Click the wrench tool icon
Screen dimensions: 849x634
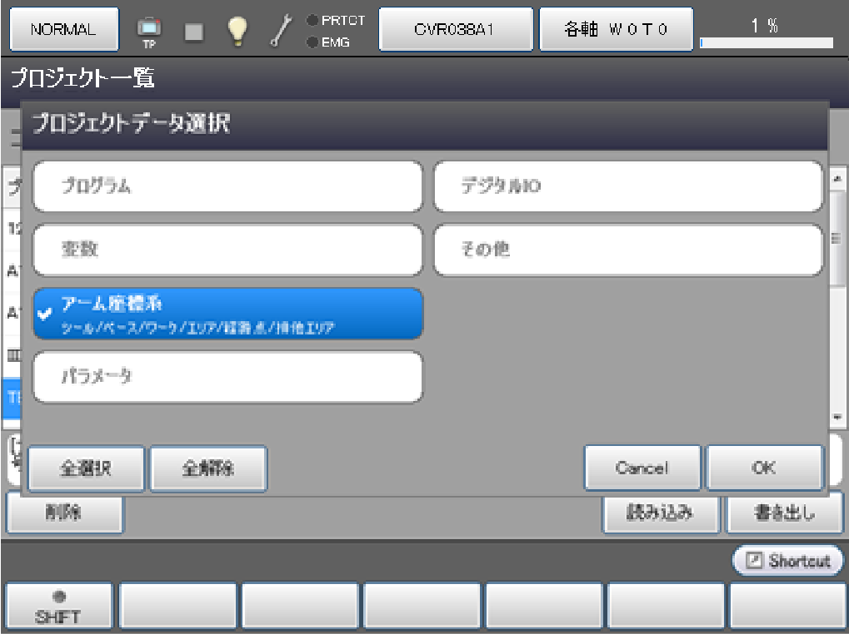281,30
